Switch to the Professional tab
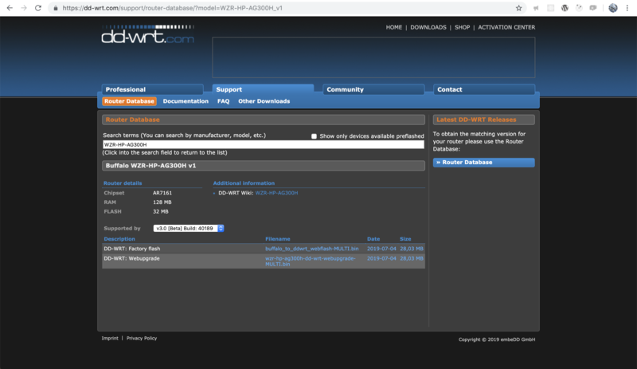The height and width of the screenshot is (369, 637). pyautogui.click(x=152, y=89)
